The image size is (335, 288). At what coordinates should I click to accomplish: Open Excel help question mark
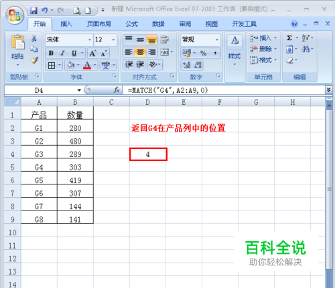(x=294, y=23)
